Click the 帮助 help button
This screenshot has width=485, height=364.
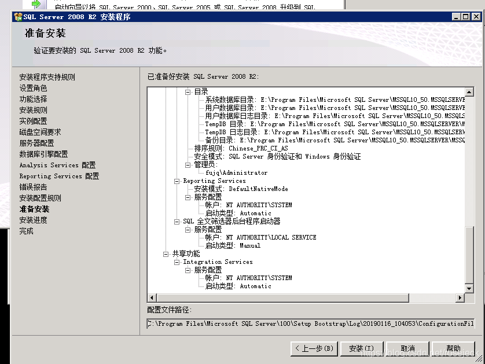click(453, 349)
